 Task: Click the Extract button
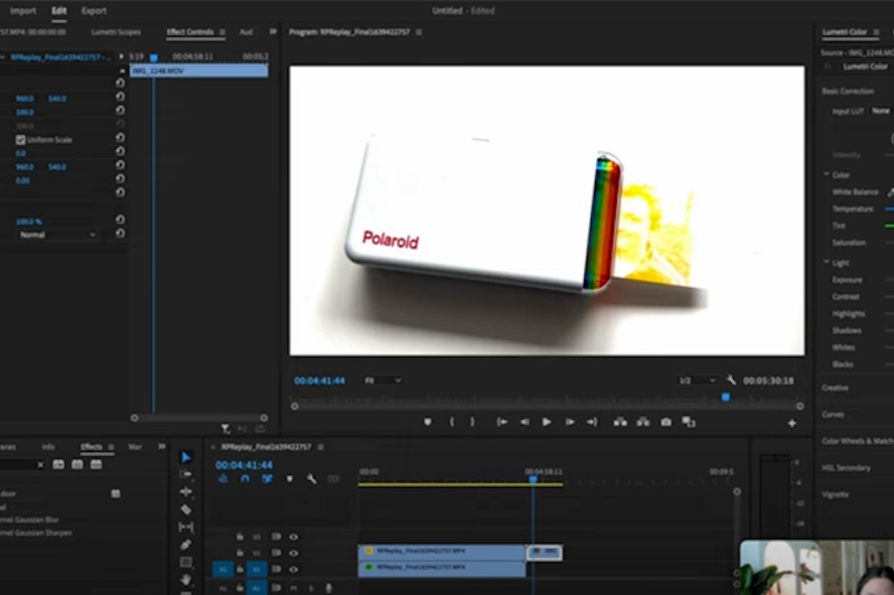click(643, 422)
